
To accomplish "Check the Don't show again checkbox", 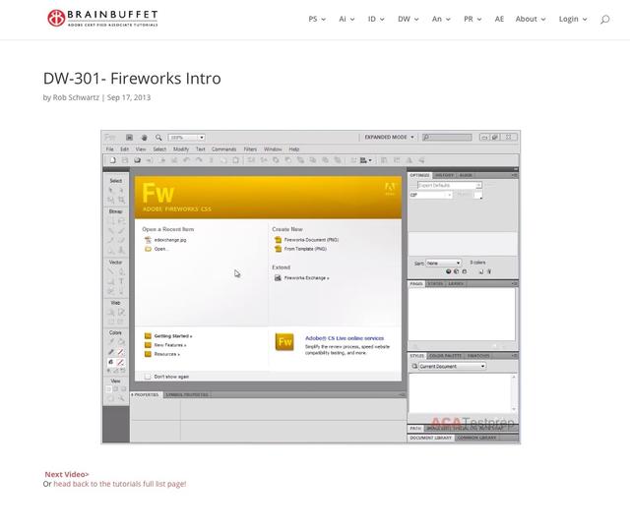I will tap(148, 377).
